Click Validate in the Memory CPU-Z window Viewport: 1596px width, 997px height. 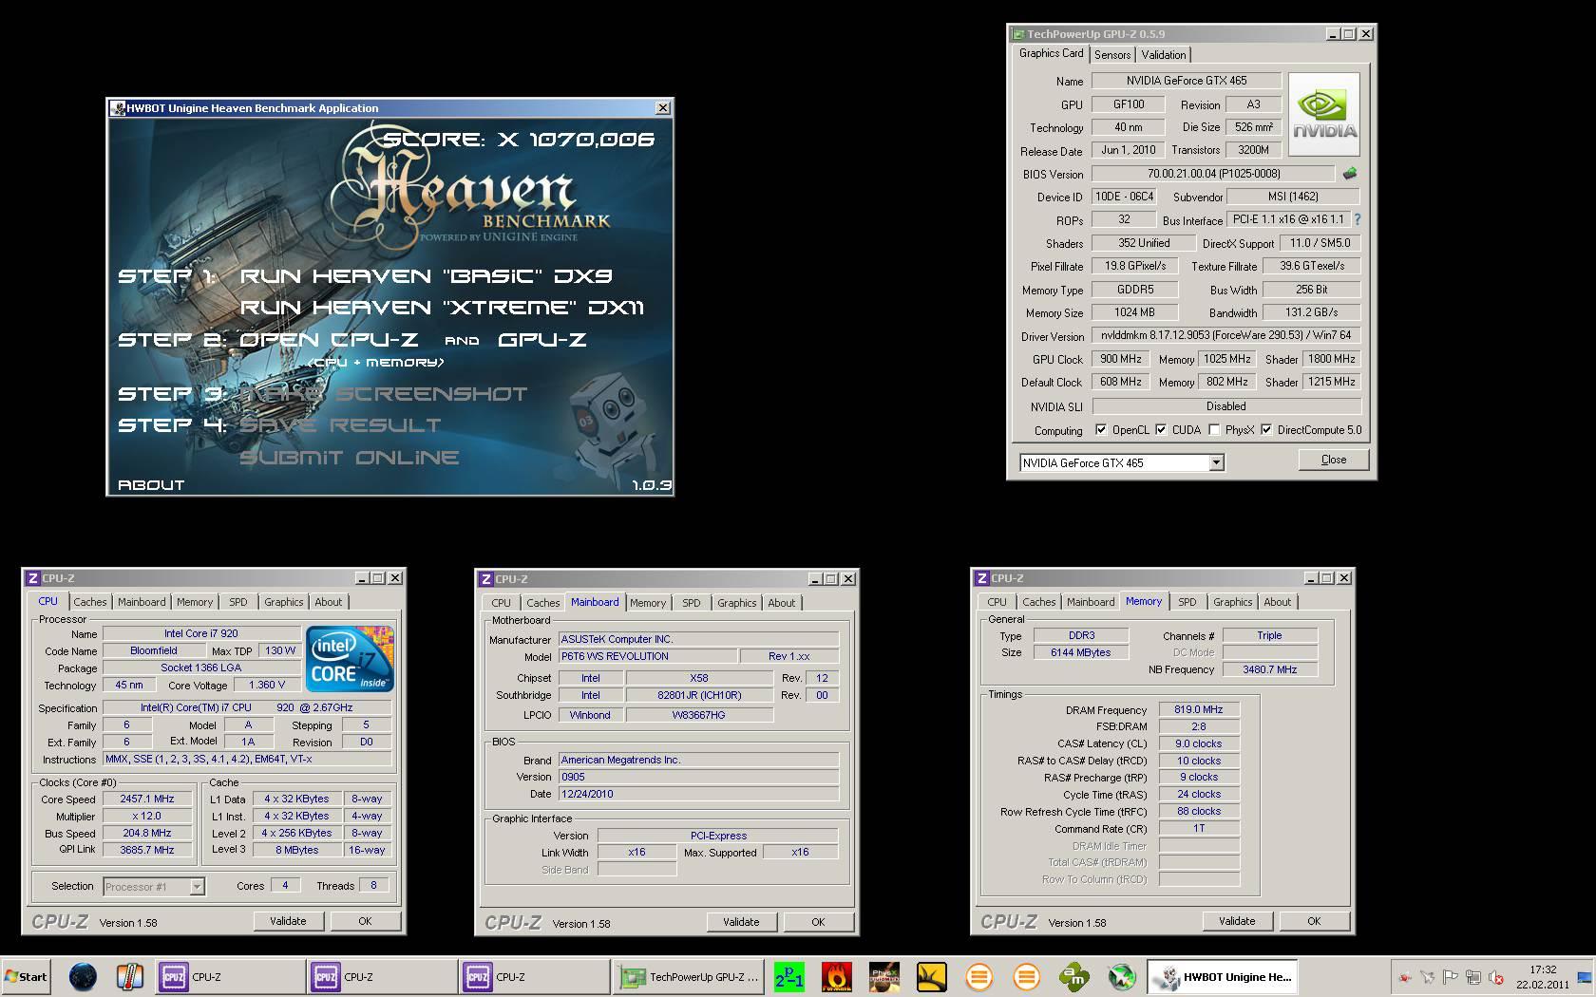[x=1237, y=921]
